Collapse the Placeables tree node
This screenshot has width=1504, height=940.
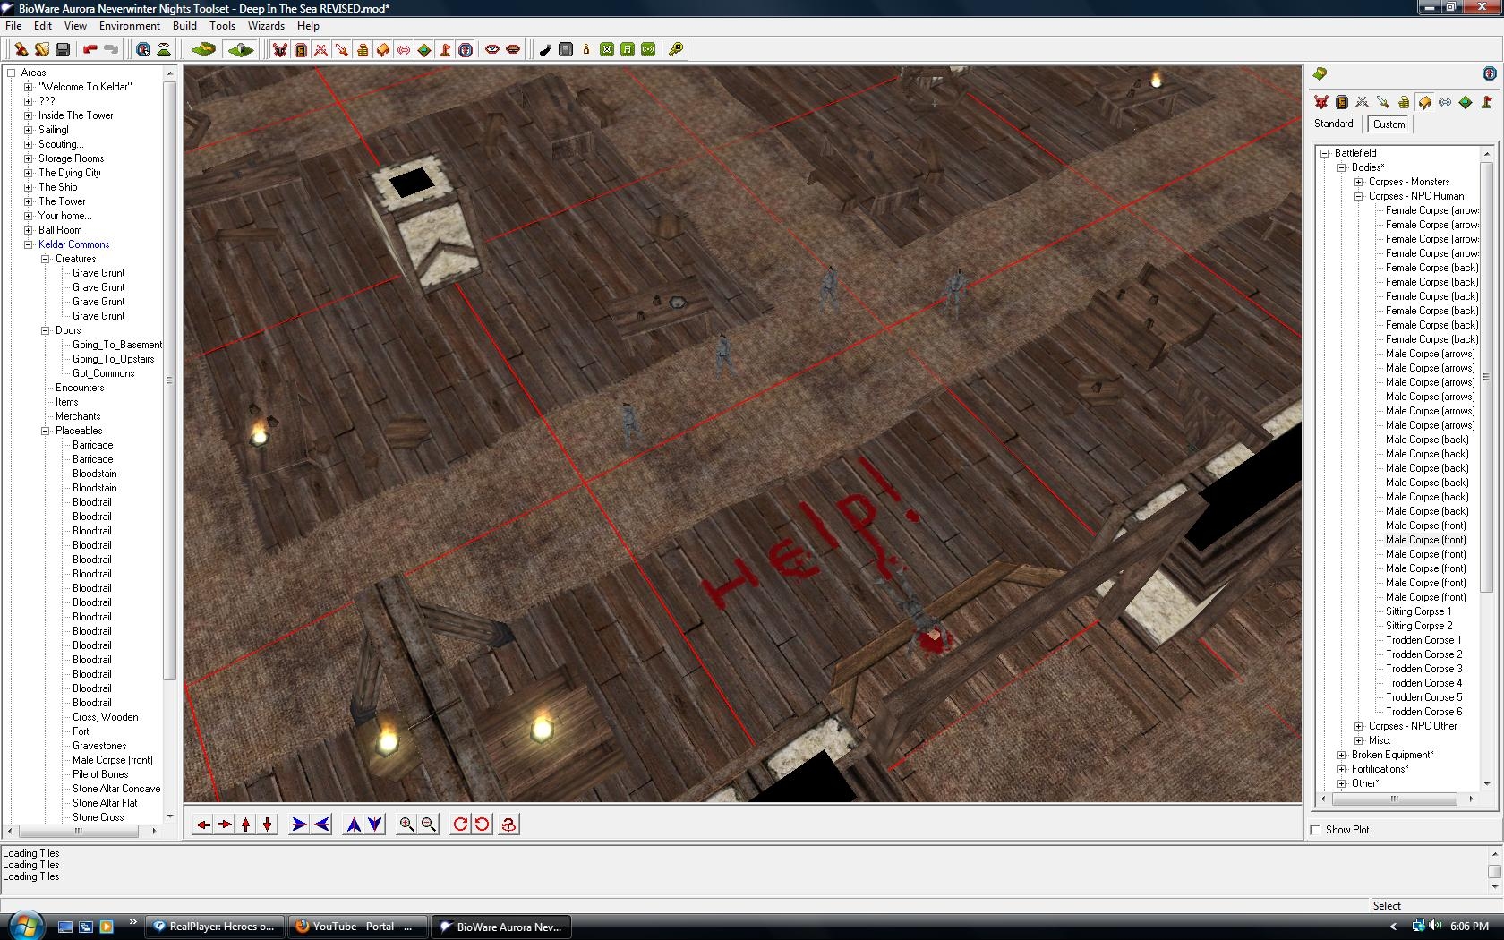45,431
